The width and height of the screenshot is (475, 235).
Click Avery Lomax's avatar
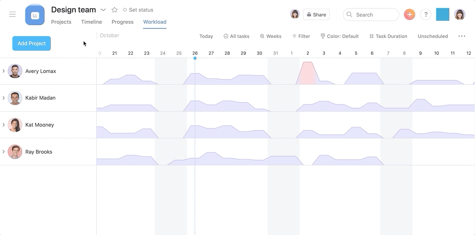click(15, 71)
